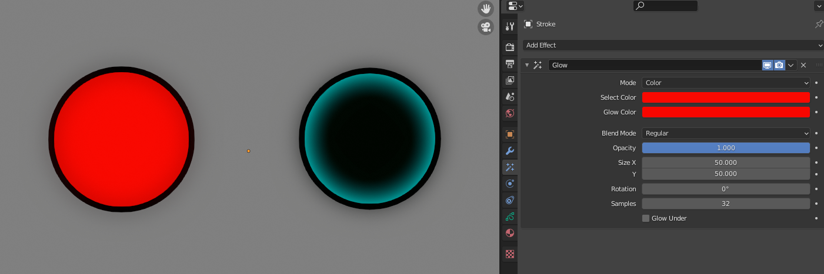Click the Stroke object icon
This screenshot has width=824, height=274.
click(x=528, y=24)
